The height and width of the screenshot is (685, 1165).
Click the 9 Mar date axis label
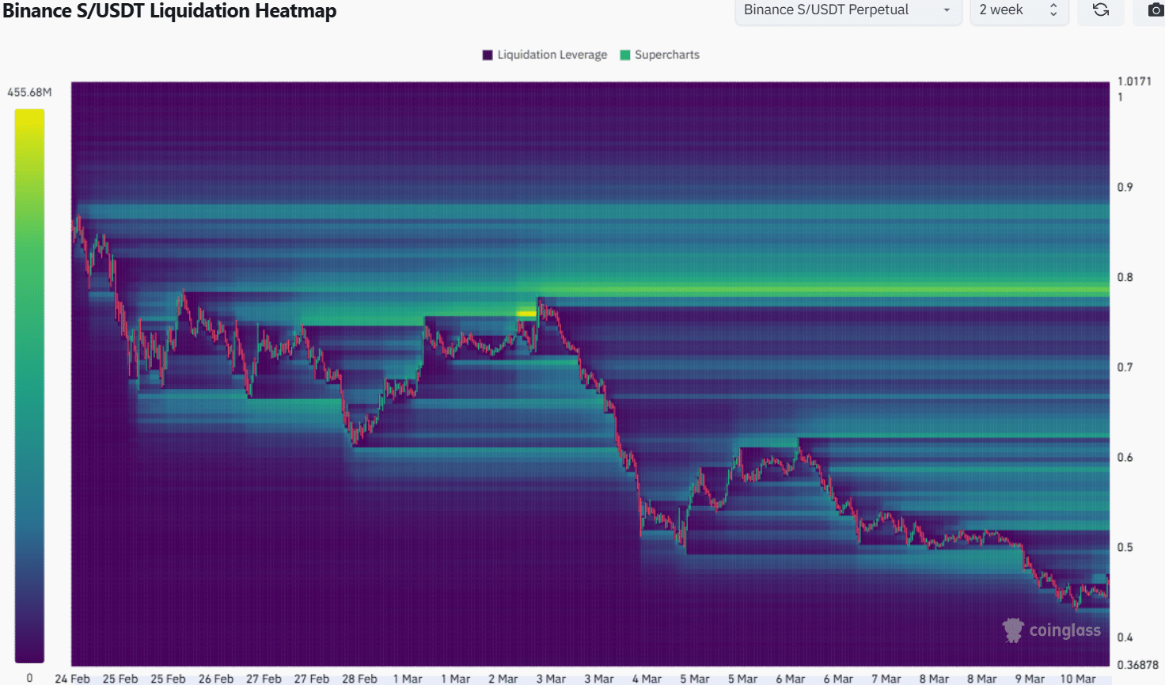click(x=1030, y=679)
